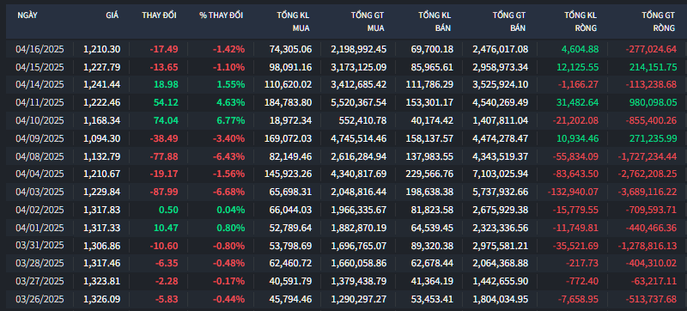Click the TỔNG GT MUA header
The image size is (687, 311).
click(x=368, y=21)
